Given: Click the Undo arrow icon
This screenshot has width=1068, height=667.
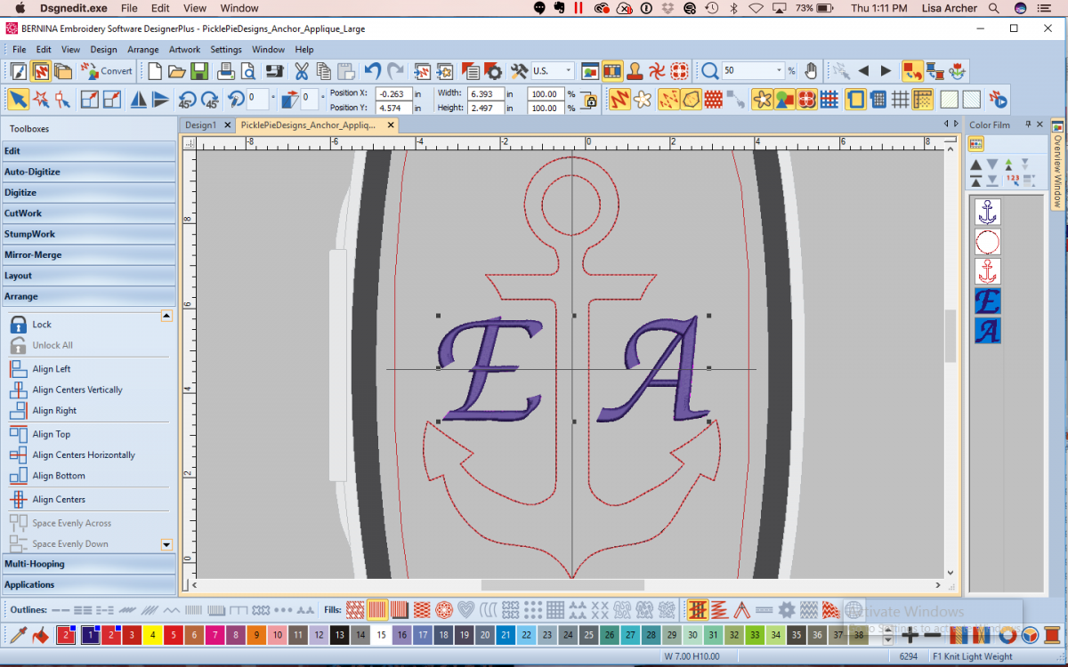Looking at the screenshot, I should pos(373,70).
